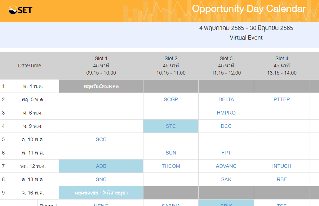The image size is (319, 206).
Task: Click the Date/Time column header
Action: 30,66
